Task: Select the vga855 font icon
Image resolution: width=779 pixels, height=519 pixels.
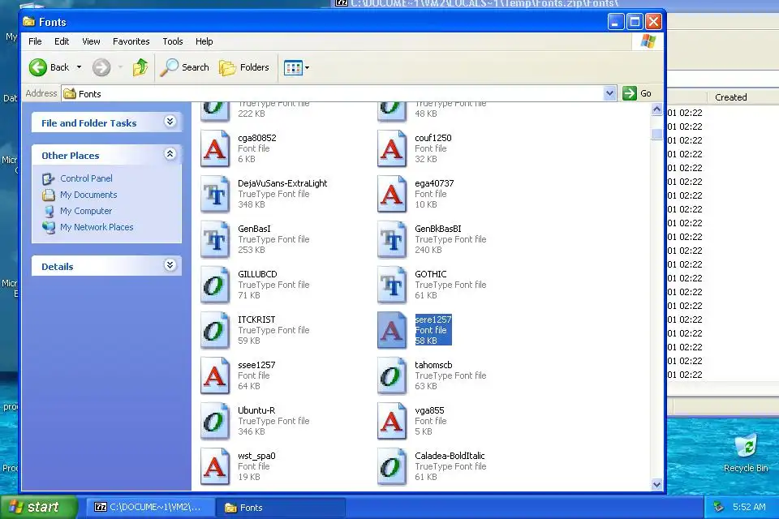Action: [x=391, y=421]
